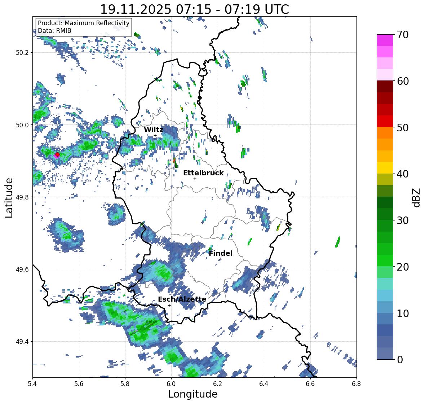
Task: Click the latitude tick label 50.2
Action: (22, 53)
